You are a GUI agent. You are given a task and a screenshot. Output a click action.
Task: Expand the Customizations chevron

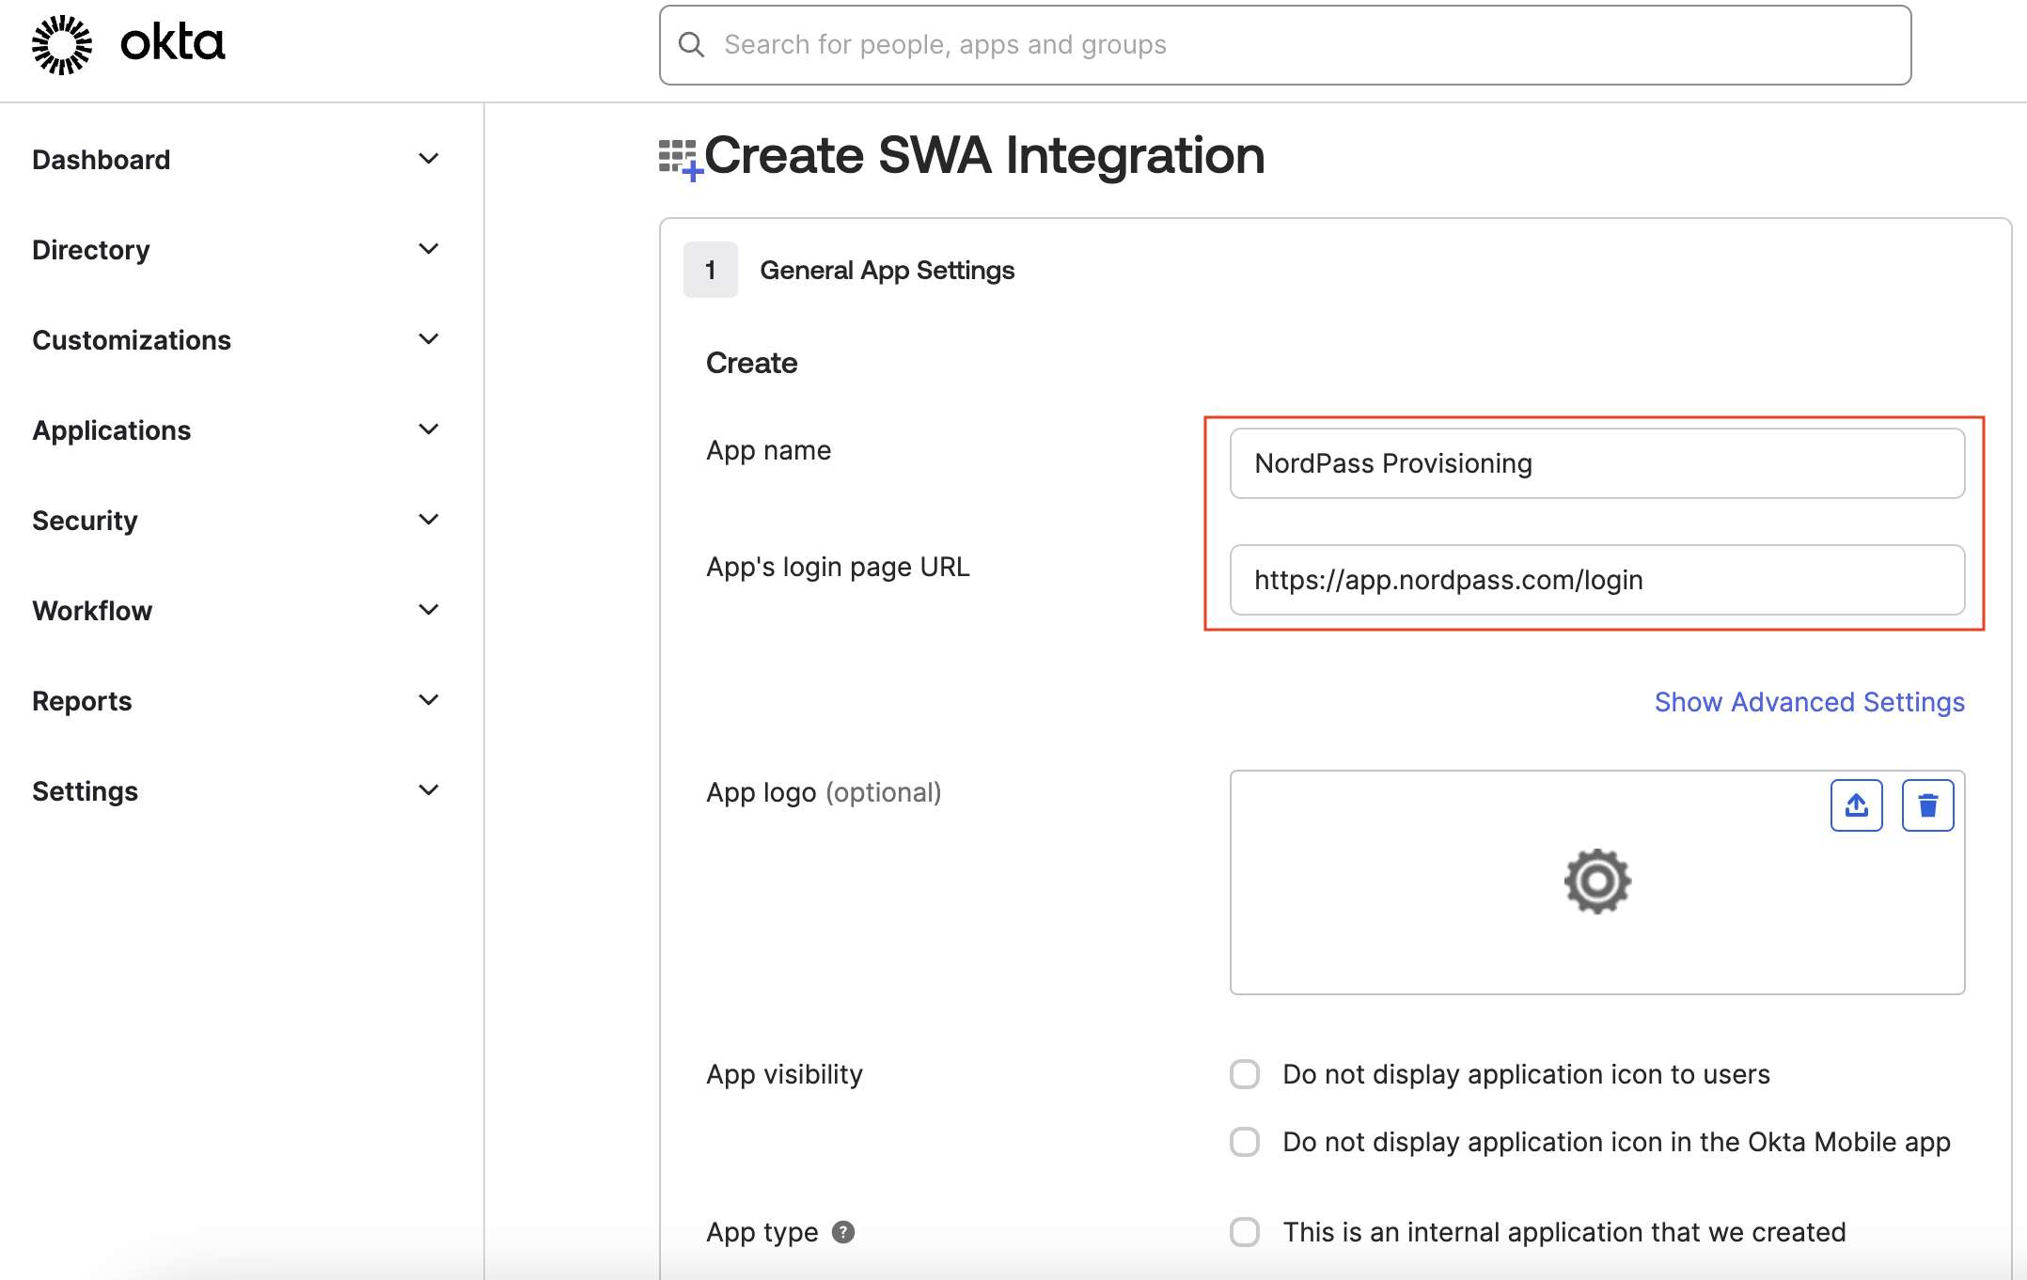pos(429,339)
